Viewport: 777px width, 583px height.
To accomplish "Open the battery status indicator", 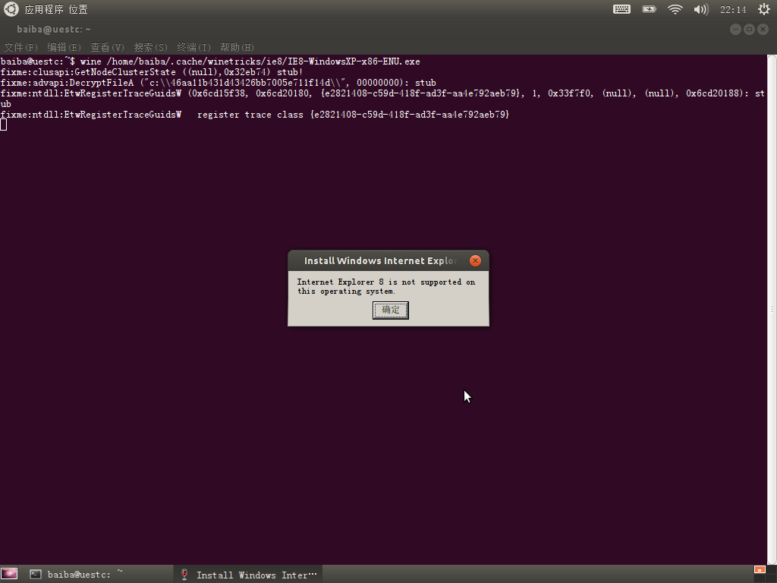I will (650, 9).
